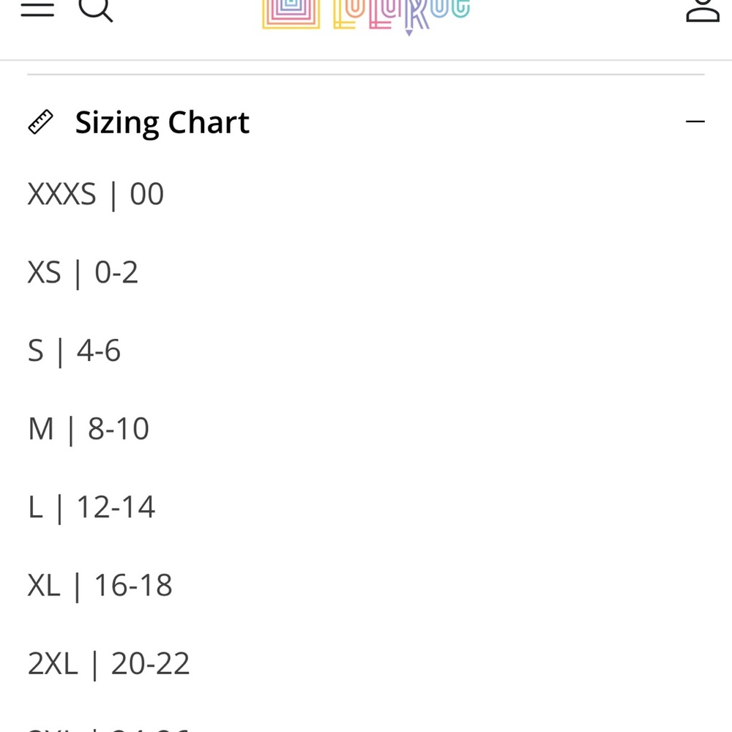The image size is (732, 732).
Task: Collapse the Sizing Chart section
Action: 695,122
